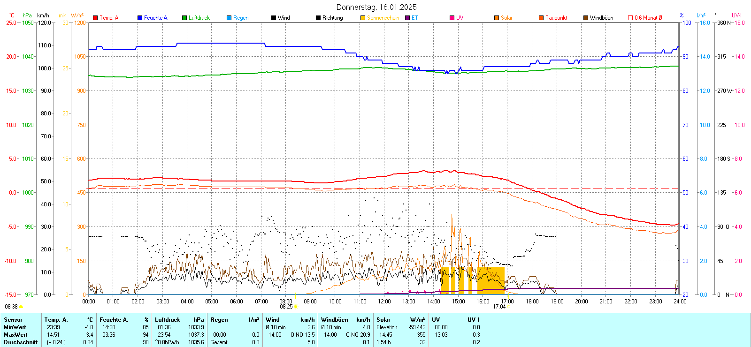Click the green Luftdruck legend square
Image resolution: width=751 pixels, height=347 pixels.
[184, 18]
